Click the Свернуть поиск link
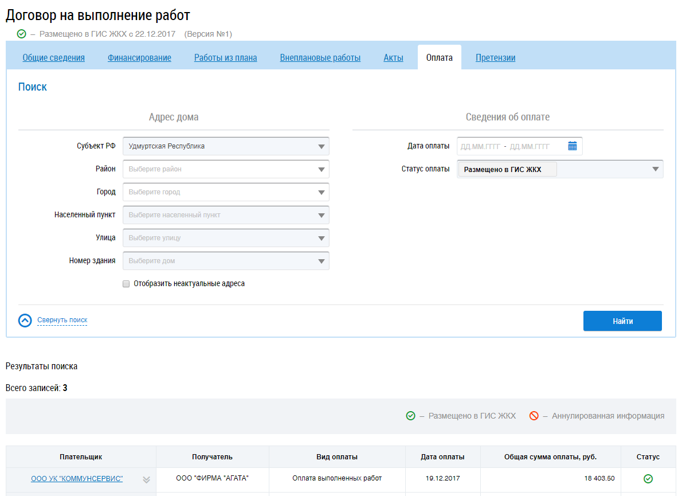 pyautogui.click(x=62, y=320)
